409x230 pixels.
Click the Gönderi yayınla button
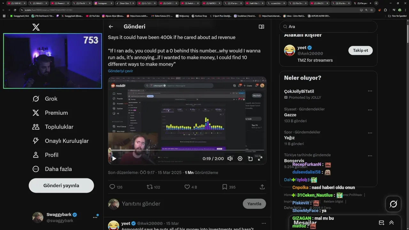[x=61, y=186]
